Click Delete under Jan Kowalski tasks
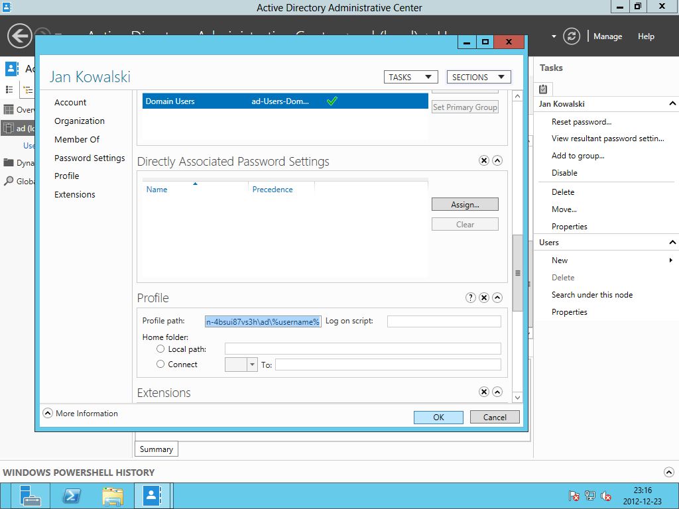The width and height of the screenshot is (679, 509). 563,192
